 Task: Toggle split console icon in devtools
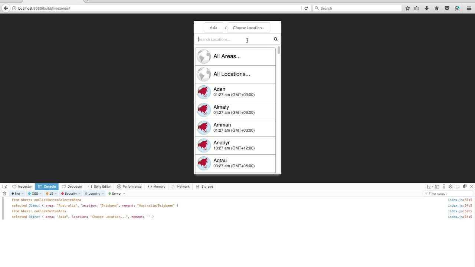tap(437, 187)
